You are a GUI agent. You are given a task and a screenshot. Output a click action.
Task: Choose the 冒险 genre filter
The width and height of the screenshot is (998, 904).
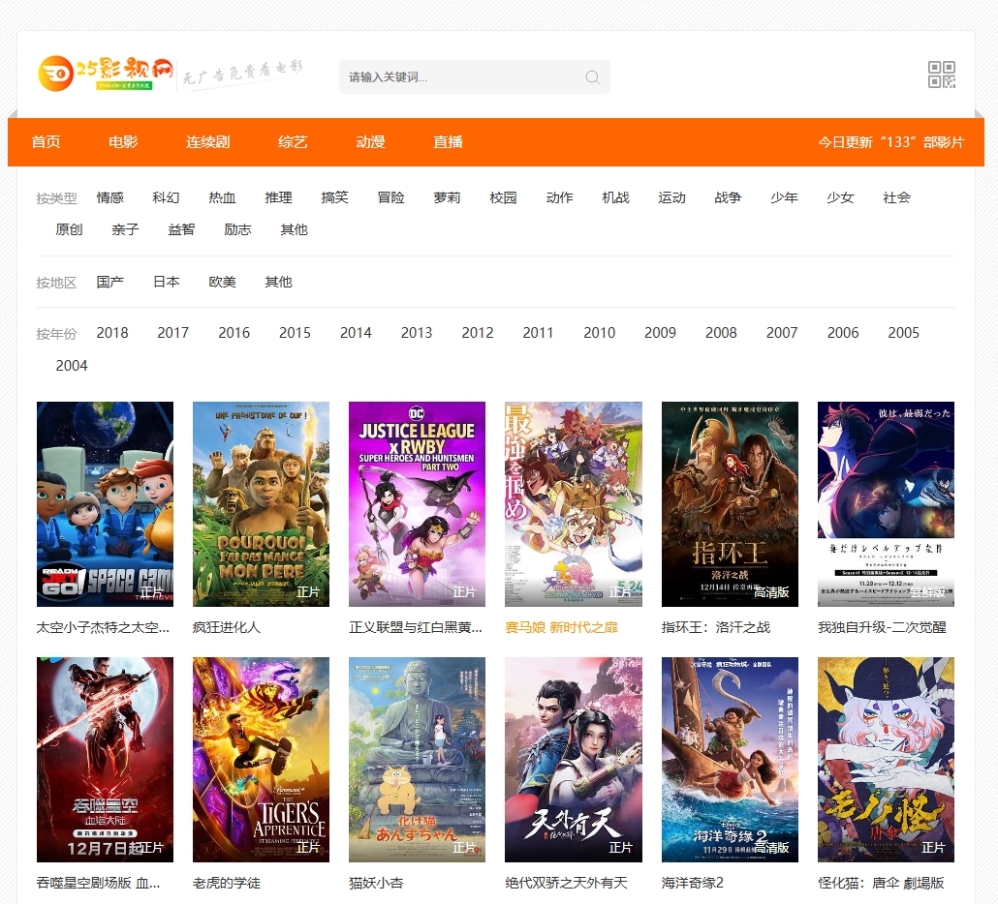390,197
